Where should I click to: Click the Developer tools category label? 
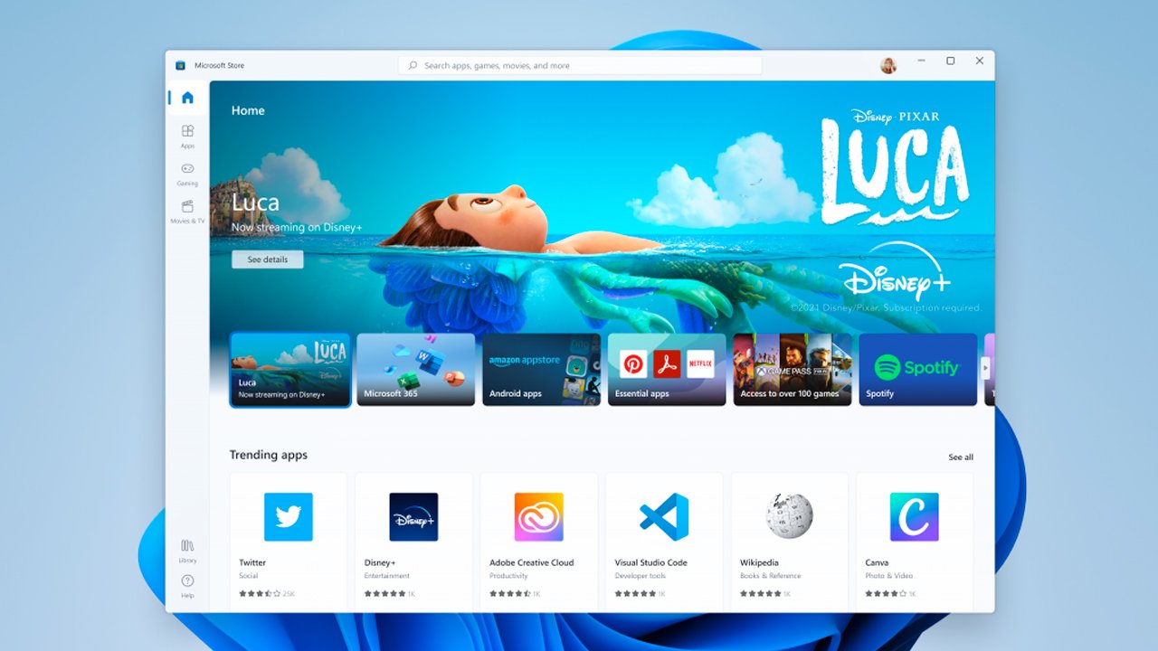point(641,576)
